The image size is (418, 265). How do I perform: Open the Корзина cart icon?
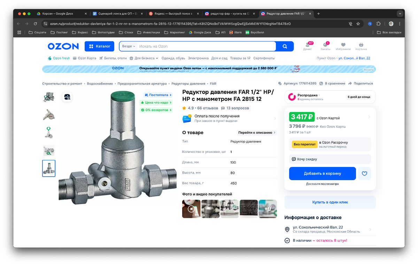(361, 46)
